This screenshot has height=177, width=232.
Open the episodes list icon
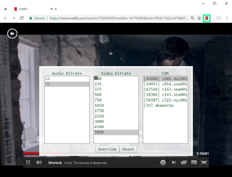[184, 163]
